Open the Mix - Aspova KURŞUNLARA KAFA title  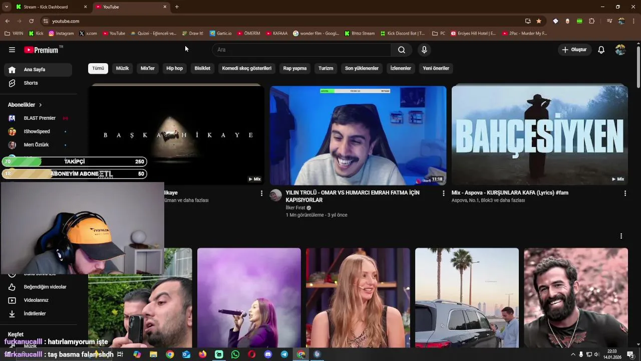(510, 193)
